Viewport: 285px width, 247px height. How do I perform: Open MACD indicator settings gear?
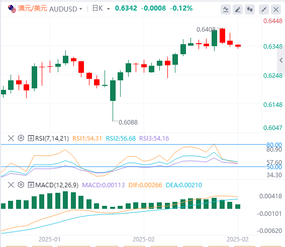tap(21, 185)
